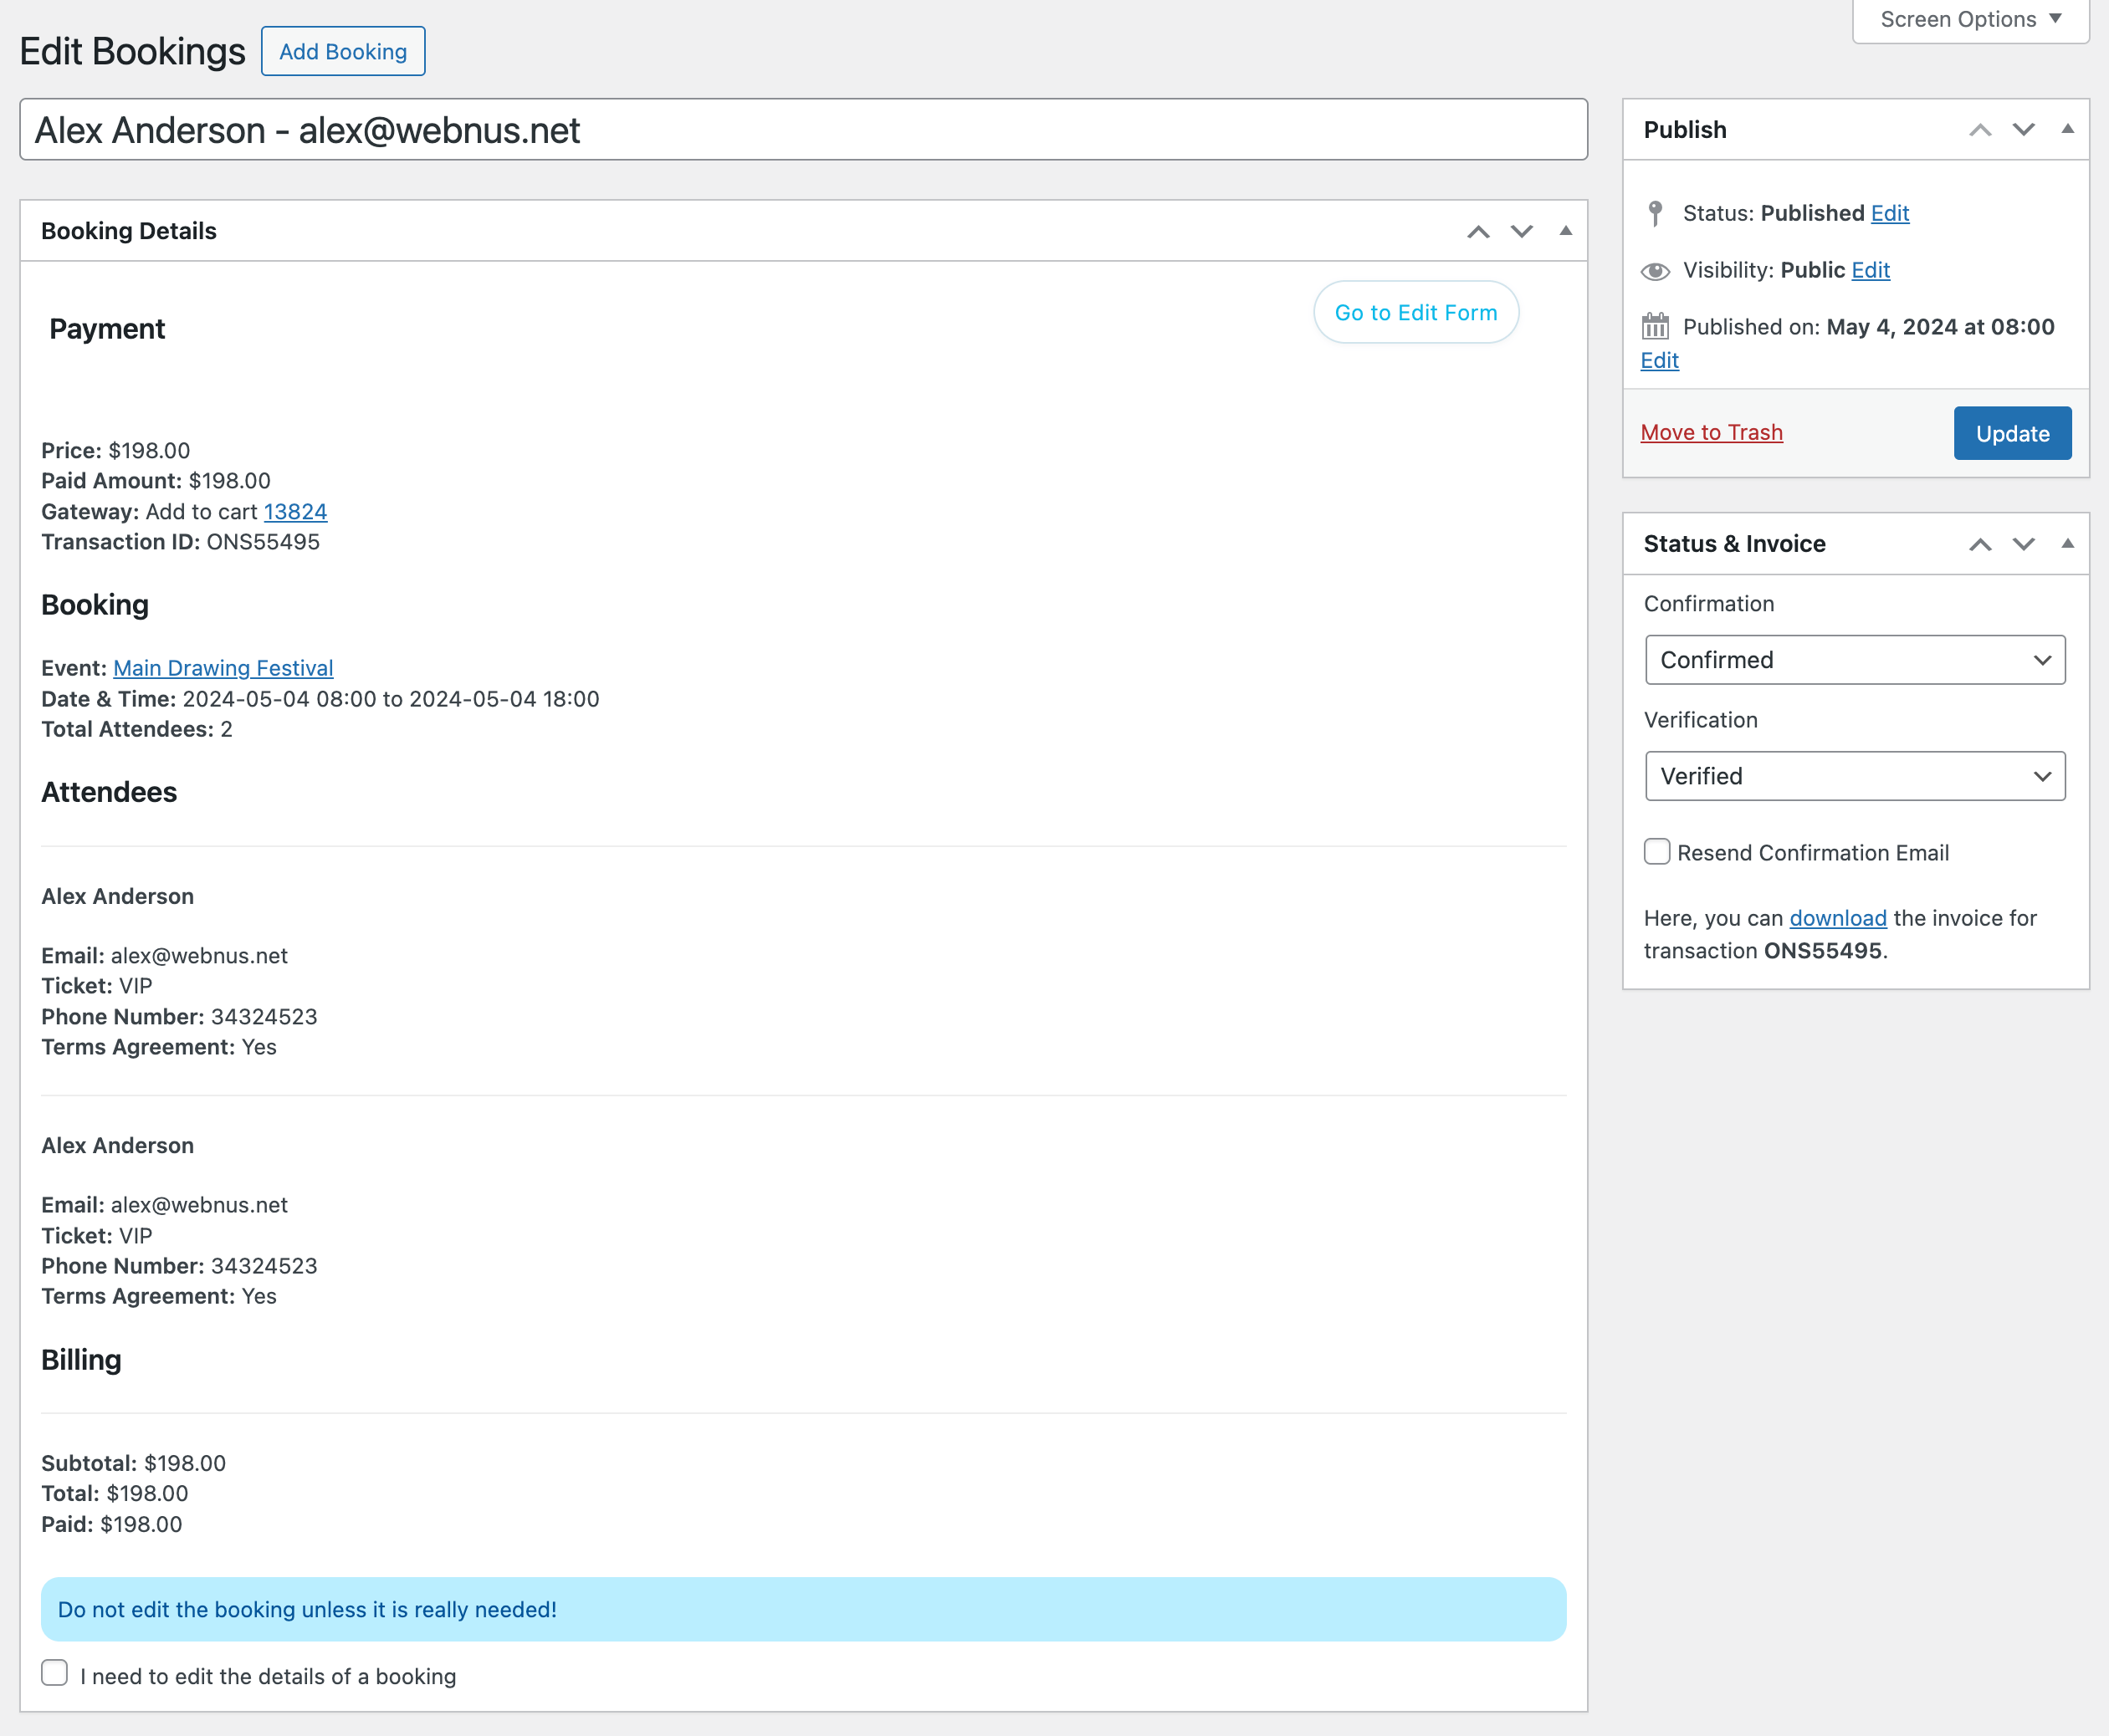Open the Main Drawing Festival event link
The width and height of the screenshot is (2109, 1736).
223,668
